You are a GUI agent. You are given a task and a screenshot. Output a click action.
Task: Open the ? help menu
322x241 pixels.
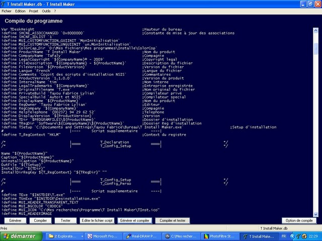[55, 11]
